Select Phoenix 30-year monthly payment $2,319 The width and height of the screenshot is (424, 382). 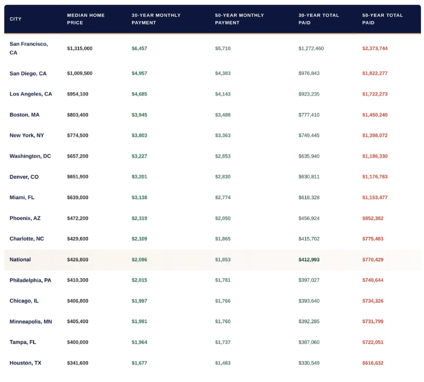pos(139,218)
